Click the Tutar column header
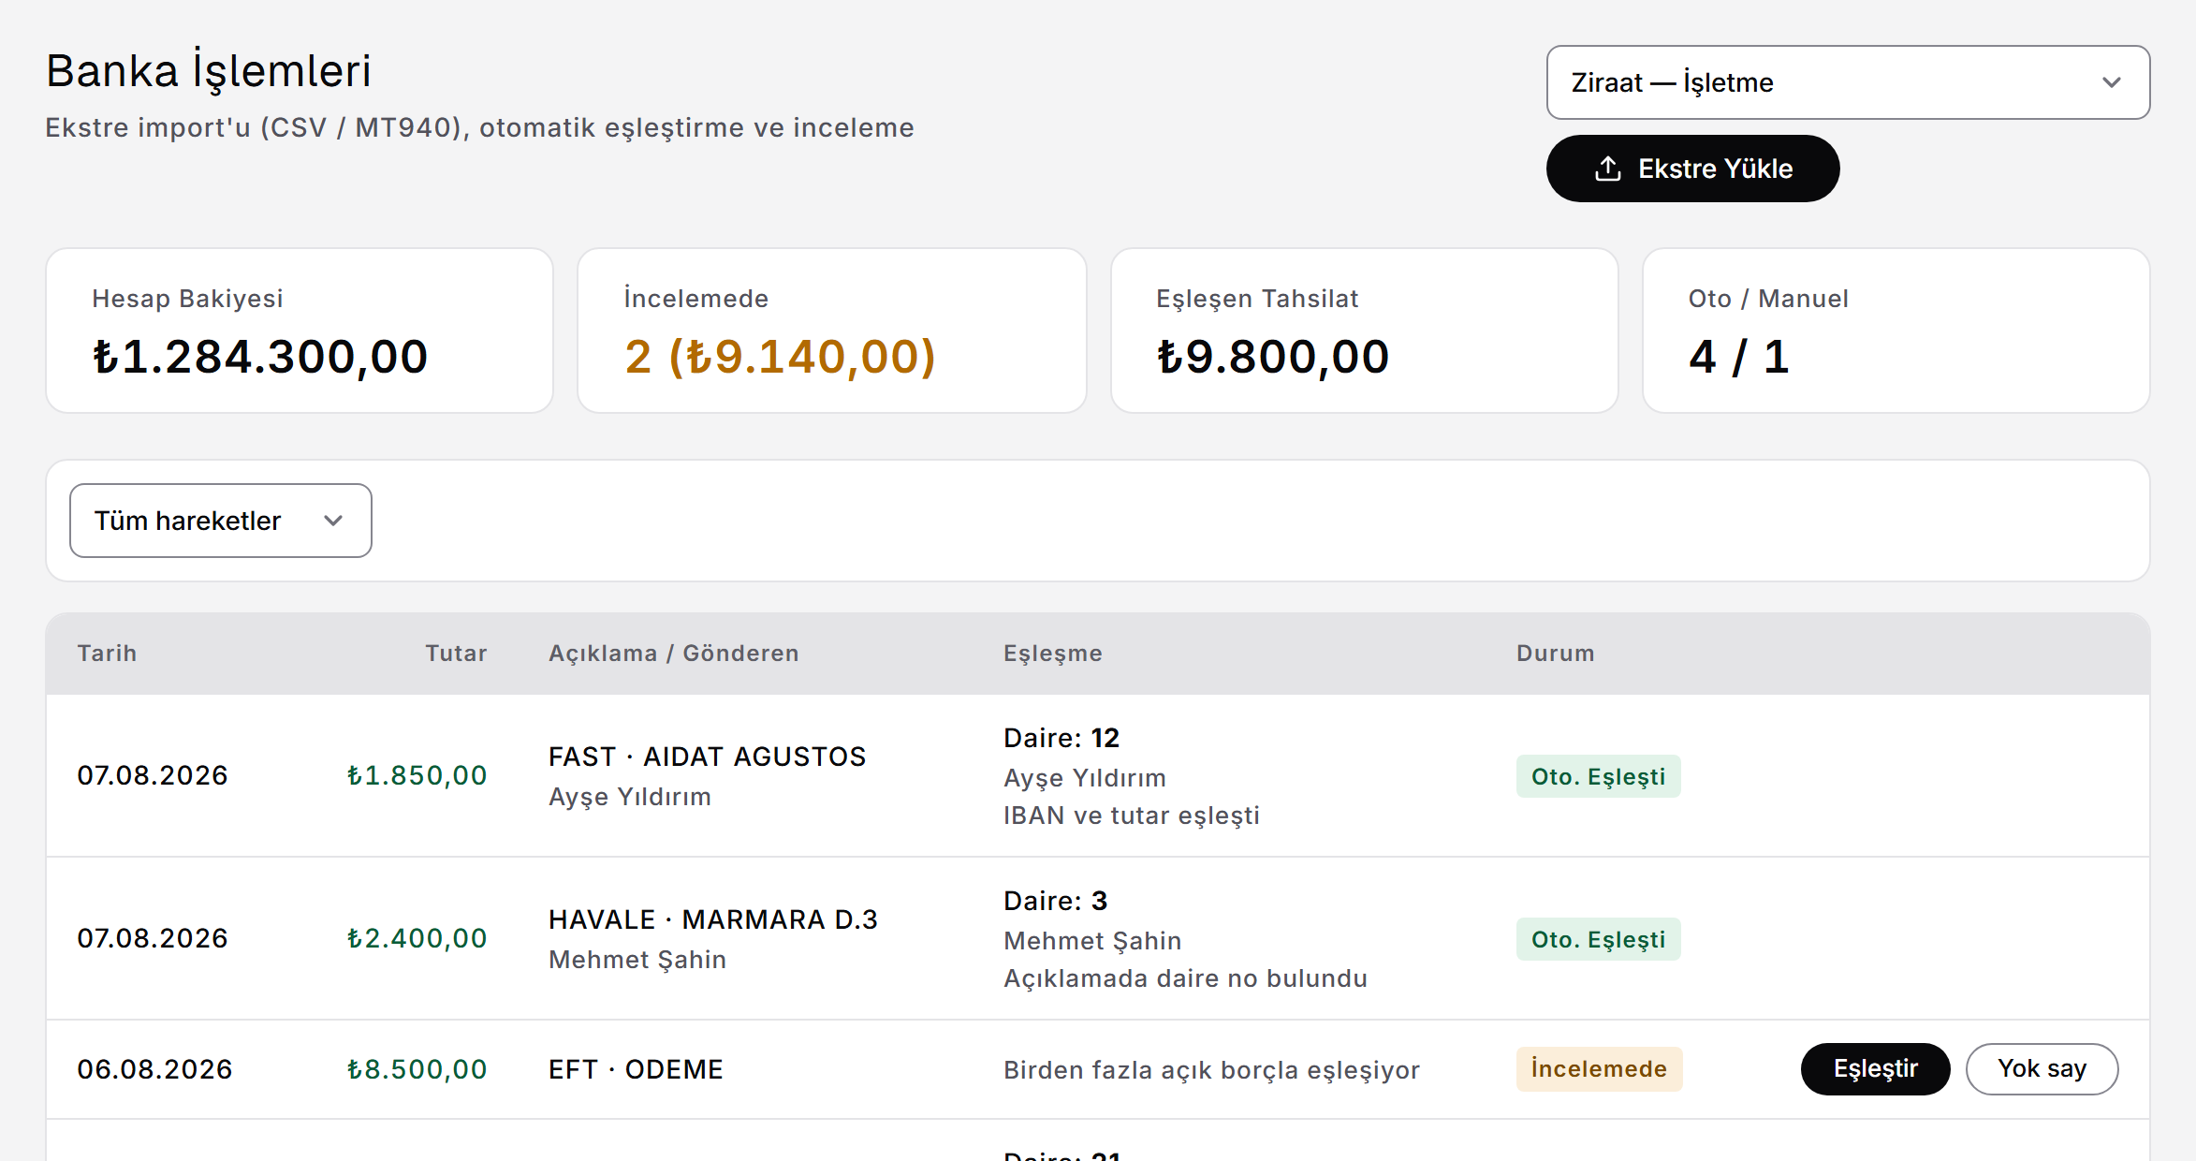The height and width of the screenshot is (1161, 2196). (456, 654)
